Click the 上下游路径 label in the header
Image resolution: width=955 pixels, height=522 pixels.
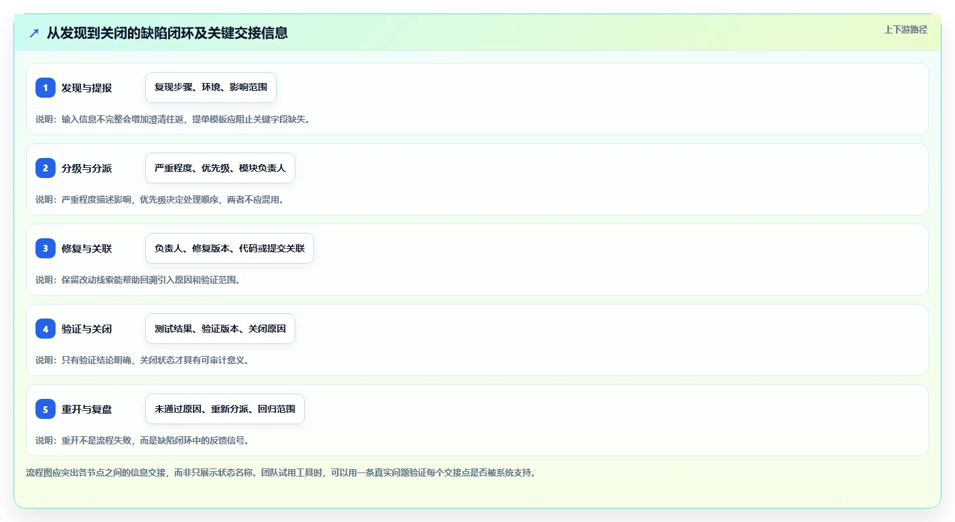[x=905, y=29]
